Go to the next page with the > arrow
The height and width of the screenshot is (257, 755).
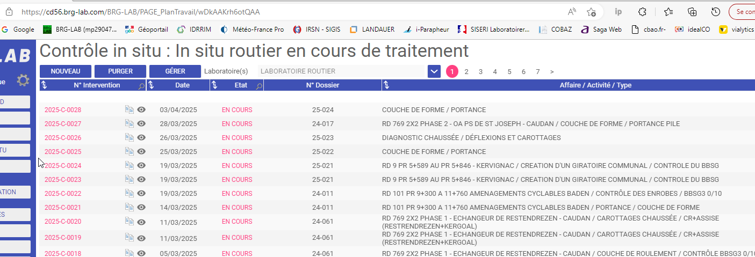pos(552,71)
